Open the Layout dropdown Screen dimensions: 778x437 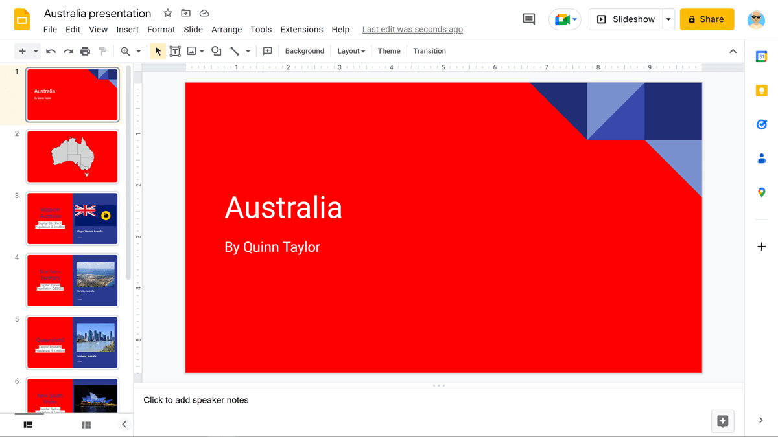pyautogui.click(x=351, y=50)
